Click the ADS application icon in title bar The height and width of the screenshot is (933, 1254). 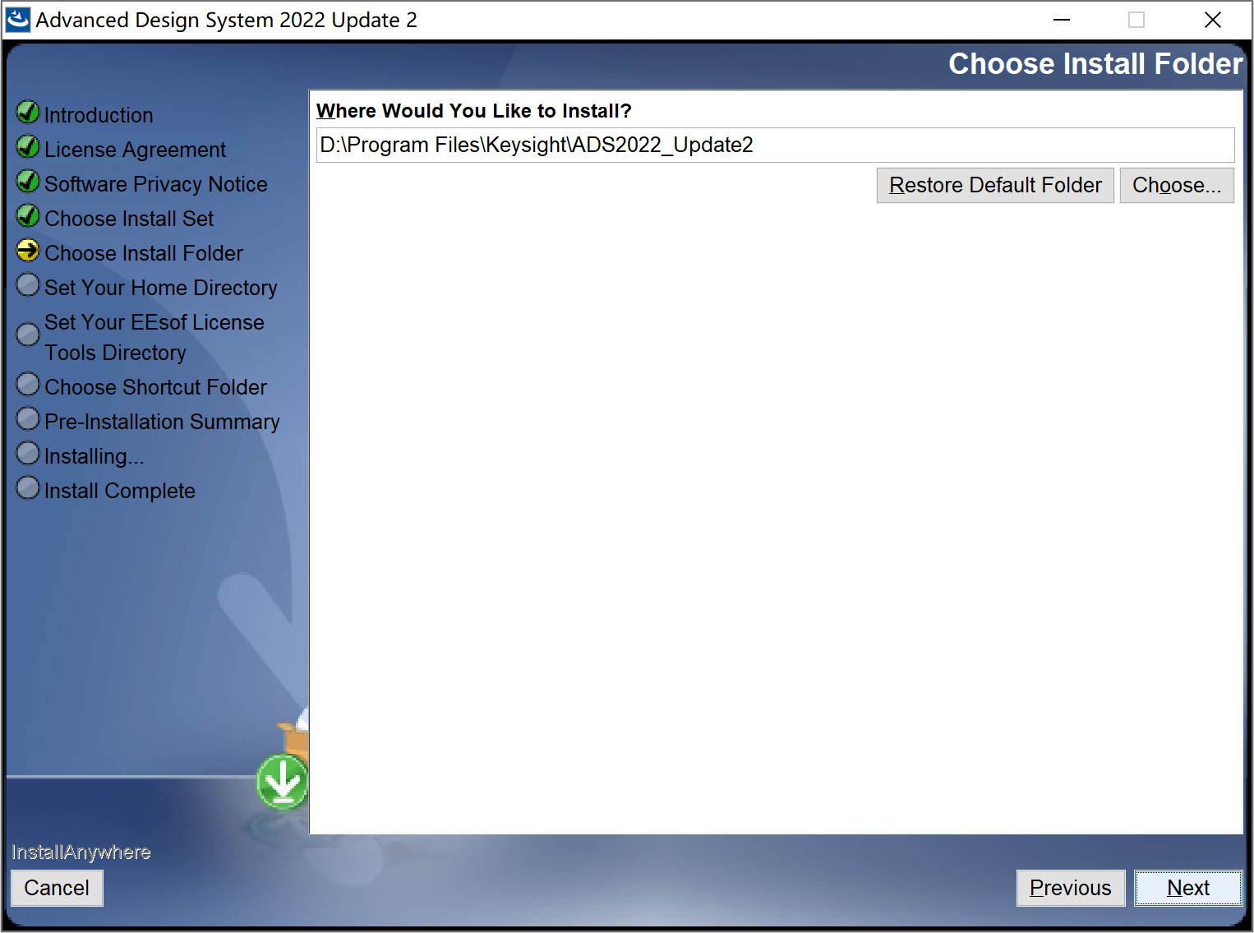17,20
